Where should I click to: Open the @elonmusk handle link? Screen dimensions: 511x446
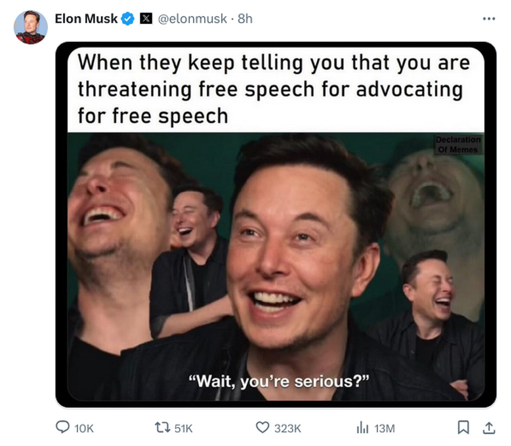[192, 19]
